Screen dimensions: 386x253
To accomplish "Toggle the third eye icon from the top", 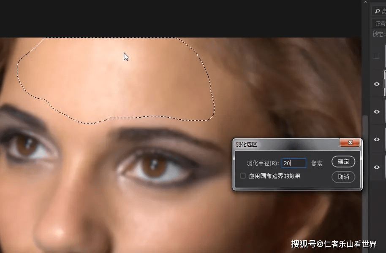I will point(377,140).
